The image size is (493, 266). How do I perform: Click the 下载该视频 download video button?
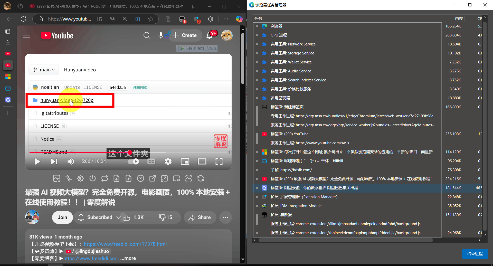(x=193, y=49)
